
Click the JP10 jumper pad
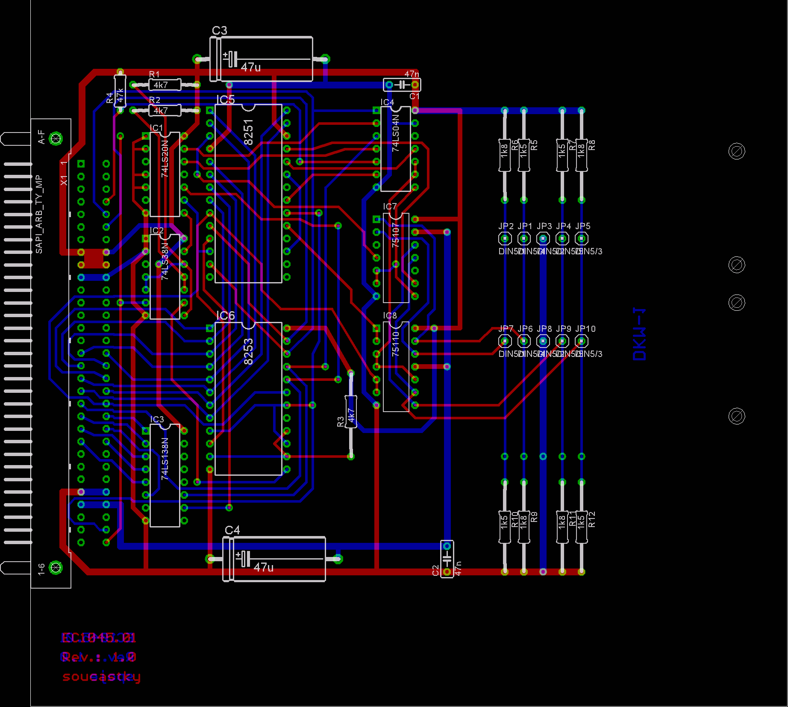coord(581,341)
